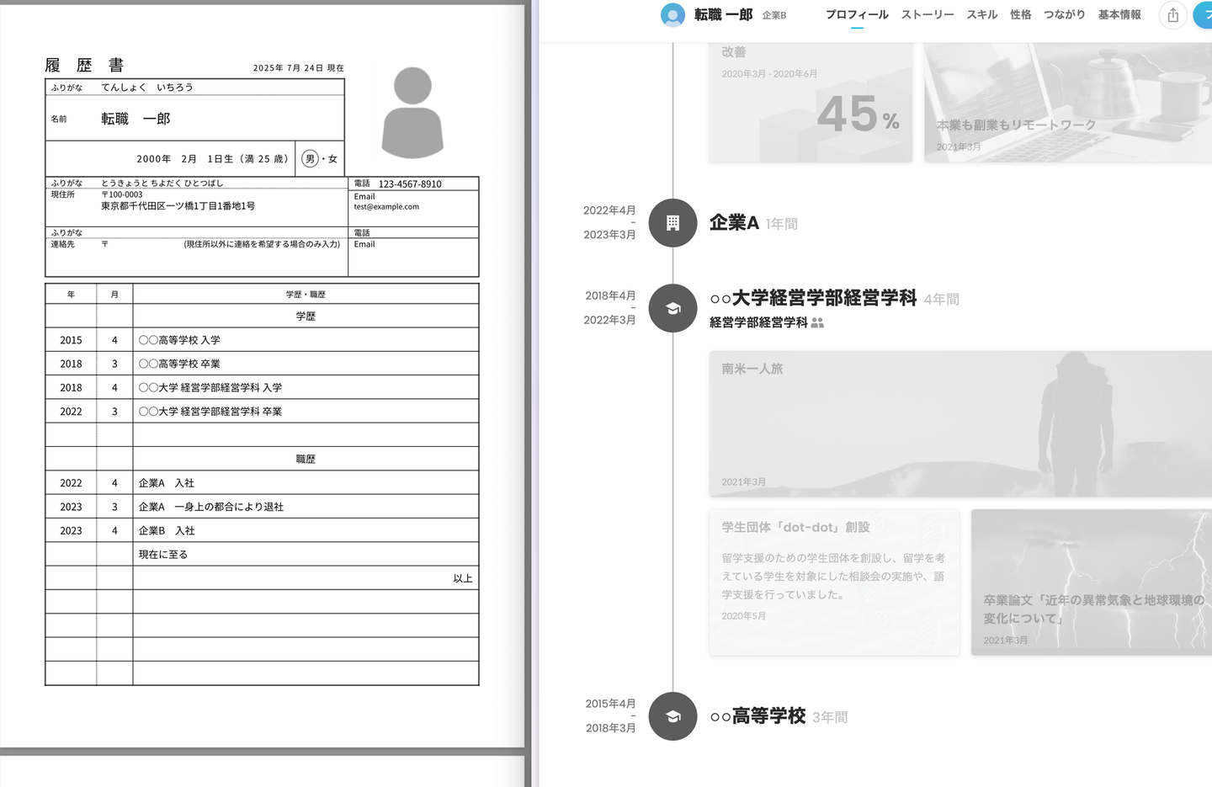Image resolution: width=1212 pixels, height=787 pixels.
Task: Click the 4年間 duration next to ○○大学
Action: pos(942,300)
